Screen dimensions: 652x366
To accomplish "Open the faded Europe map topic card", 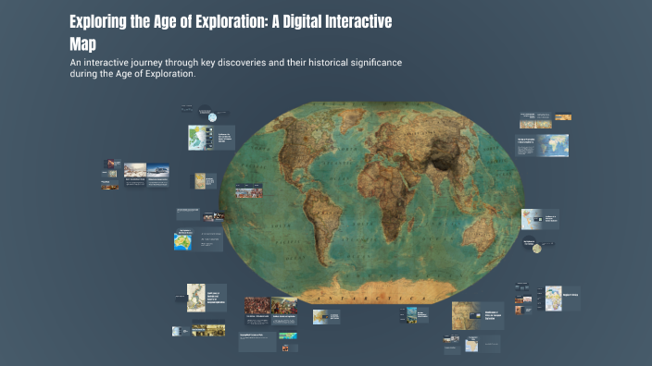I will 326,317.
